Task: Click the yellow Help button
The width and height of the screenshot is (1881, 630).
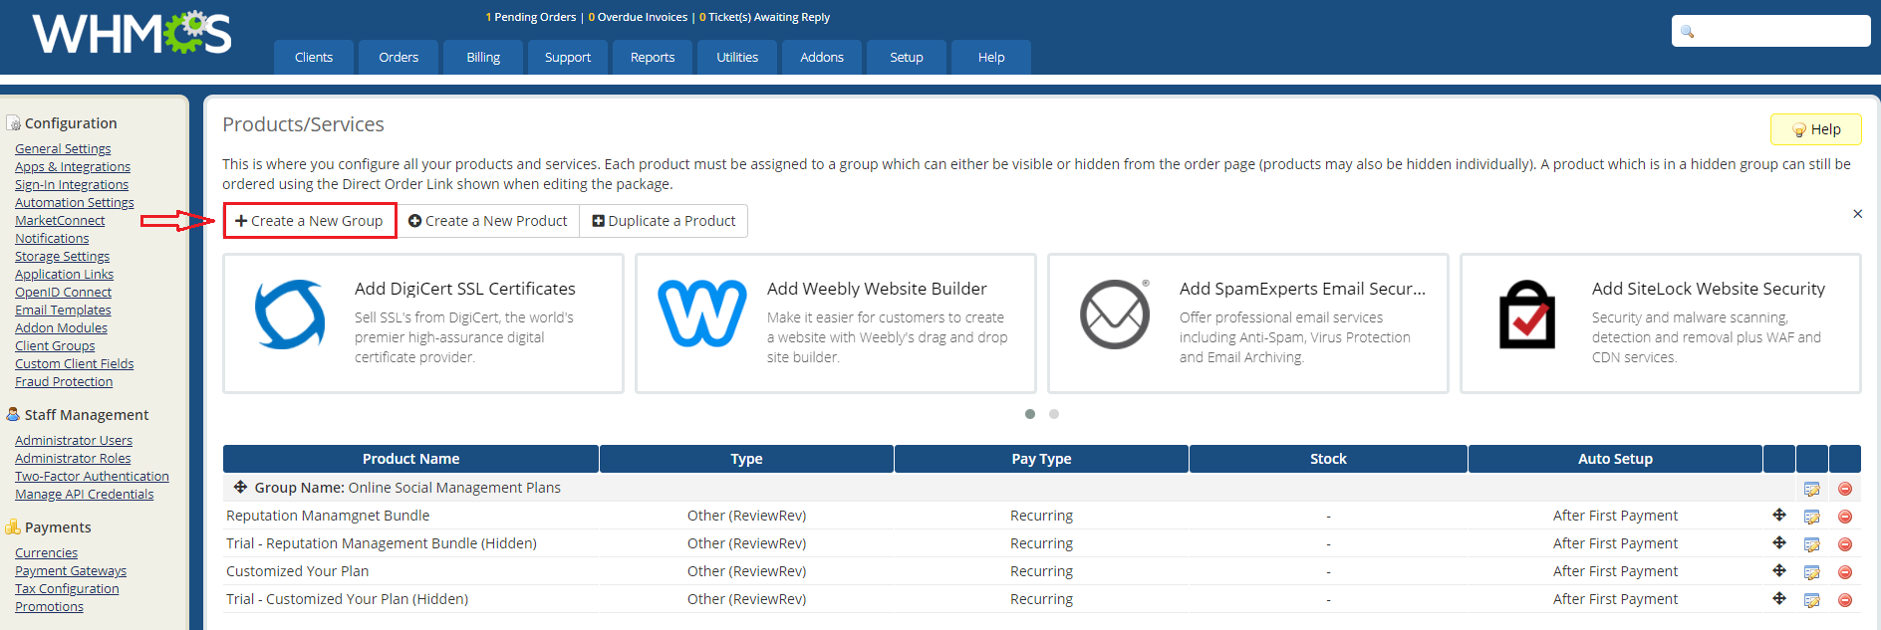Action: tap(1815, 129)
